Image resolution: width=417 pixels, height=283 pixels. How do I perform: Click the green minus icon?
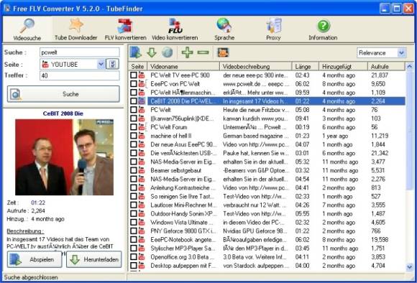(203, 52)
